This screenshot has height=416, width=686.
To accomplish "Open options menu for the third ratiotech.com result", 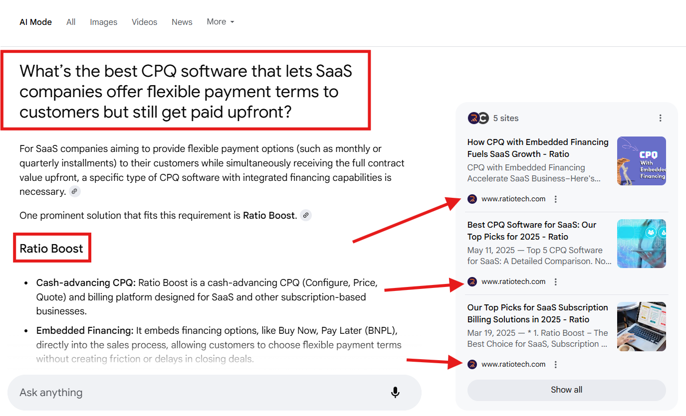I will (556, 364).
